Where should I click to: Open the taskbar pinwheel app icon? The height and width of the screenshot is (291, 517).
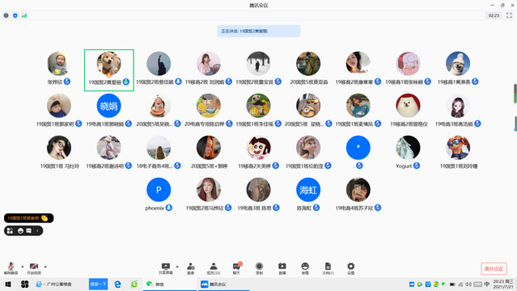(x=25, y=284)
